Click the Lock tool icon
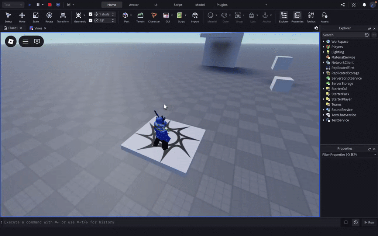 point(251,15)
